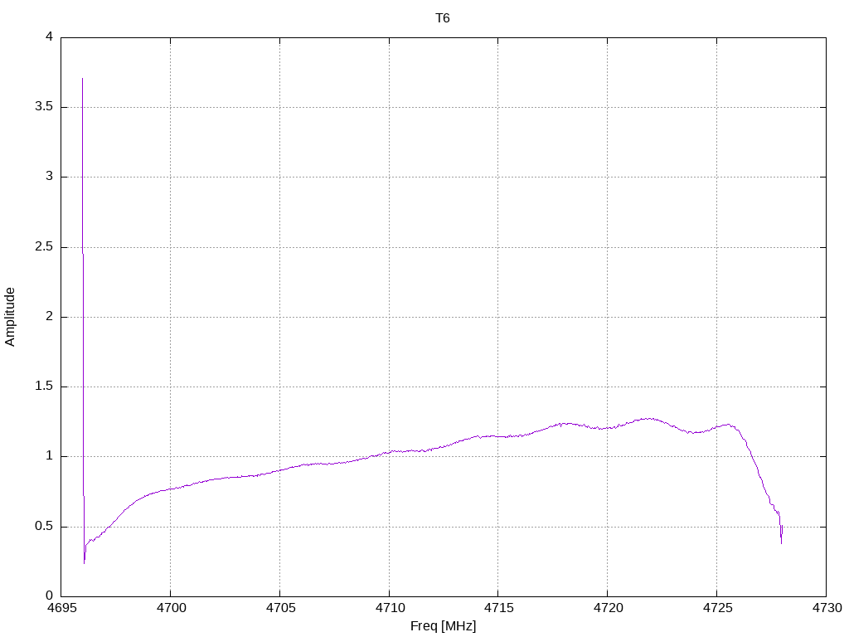Image resolution: width=849 pixels, height=637 pixels.
Task: Click the T6 plot title
Action: point(443,18)
